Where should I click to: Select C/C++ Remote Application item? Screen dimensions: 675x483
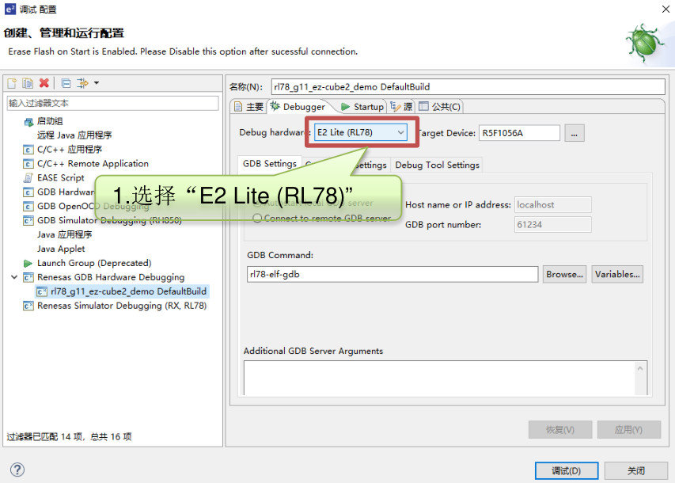coord(93,164)
